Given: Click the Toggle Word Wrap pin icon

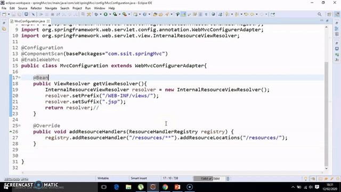Looking at the screenshot, I should (x=177, y=14).
